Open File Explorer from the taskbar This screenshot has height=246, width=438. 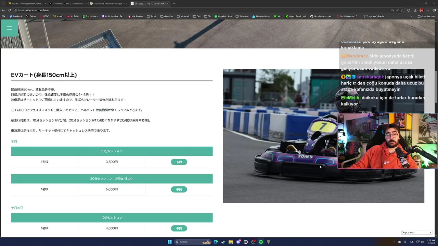coord(231,242)
